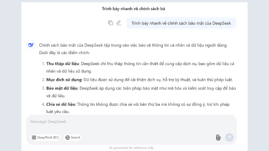Attach a file using the paperclip icon
Image resolution: width=269 pixels, height=151 pixels.
pos(218,138)
